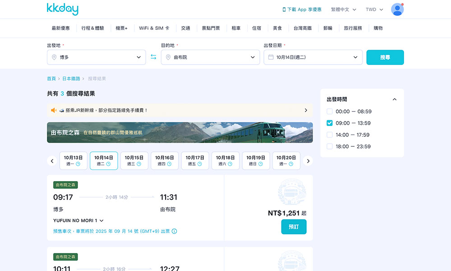Collapse the 出發時間 filter panel

click(x=394, y=99)
